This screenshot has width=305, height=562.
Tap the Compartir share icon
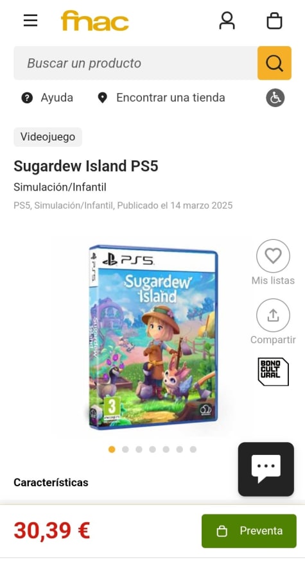pyautogui.click(x=273, y=316)
